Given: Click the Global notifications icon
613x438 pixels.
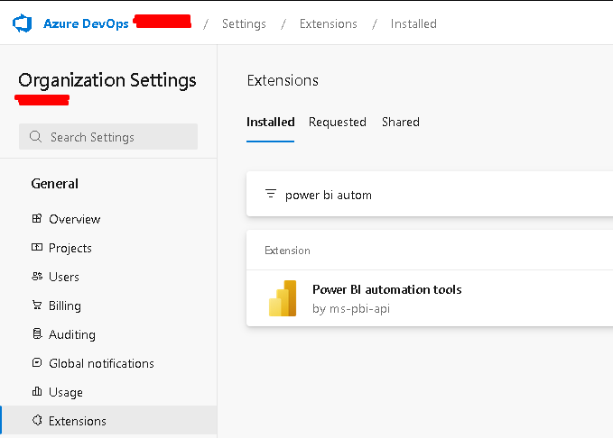Looking at the screenshot, I should [x=37, y=363].
